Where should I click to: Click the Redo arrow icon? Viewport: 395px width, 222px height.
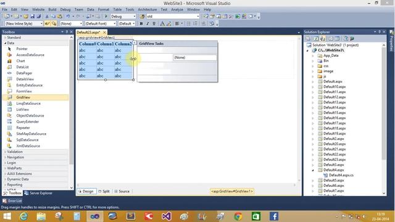point(78,17)
